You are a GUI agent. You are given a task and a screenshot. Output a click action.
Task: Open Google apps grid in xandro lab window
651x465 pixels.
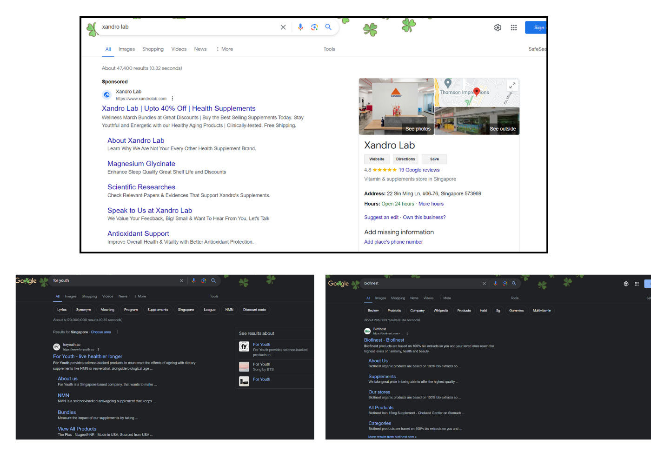pyautogui.click(x=514, y=27)
